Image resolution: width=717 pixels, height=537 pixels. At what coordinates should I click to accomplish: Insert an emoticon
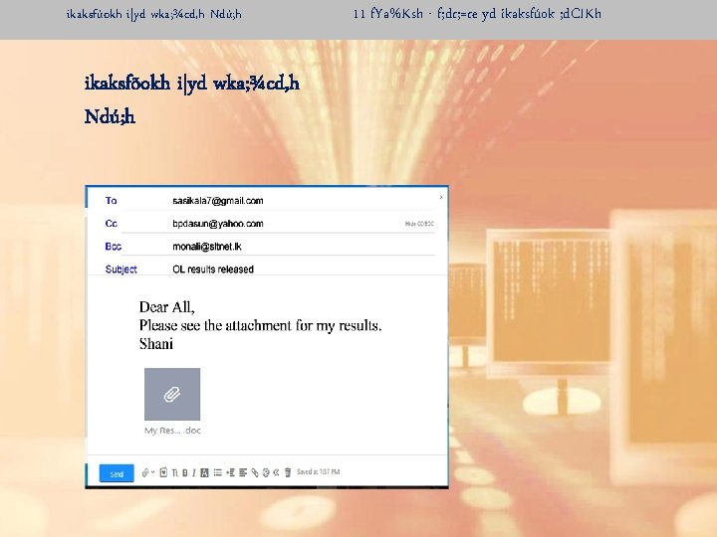[266, 472]
